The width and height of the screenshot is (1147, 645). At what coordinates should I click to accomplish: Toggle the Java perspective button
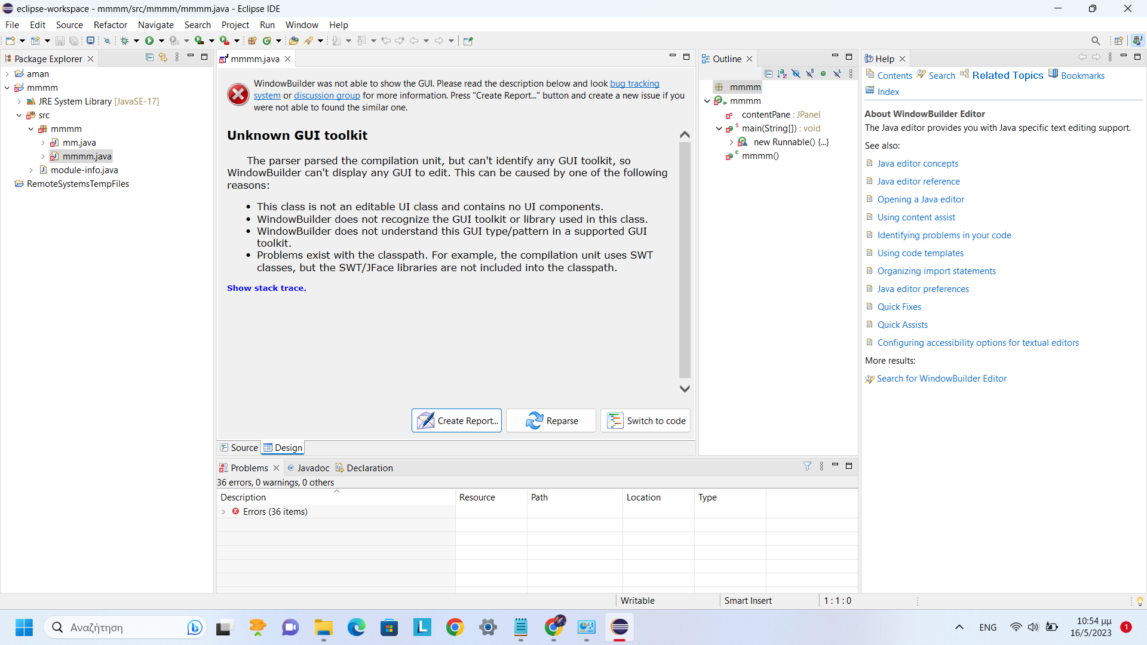tap(1137, 41)
